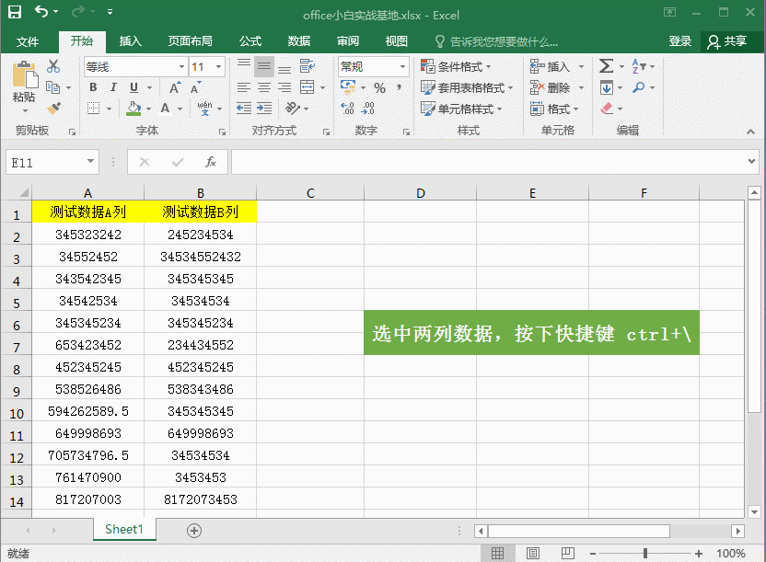Open 条件格式 conditional formatting dropdown
The image size is (766, 562).
point(456,66)
